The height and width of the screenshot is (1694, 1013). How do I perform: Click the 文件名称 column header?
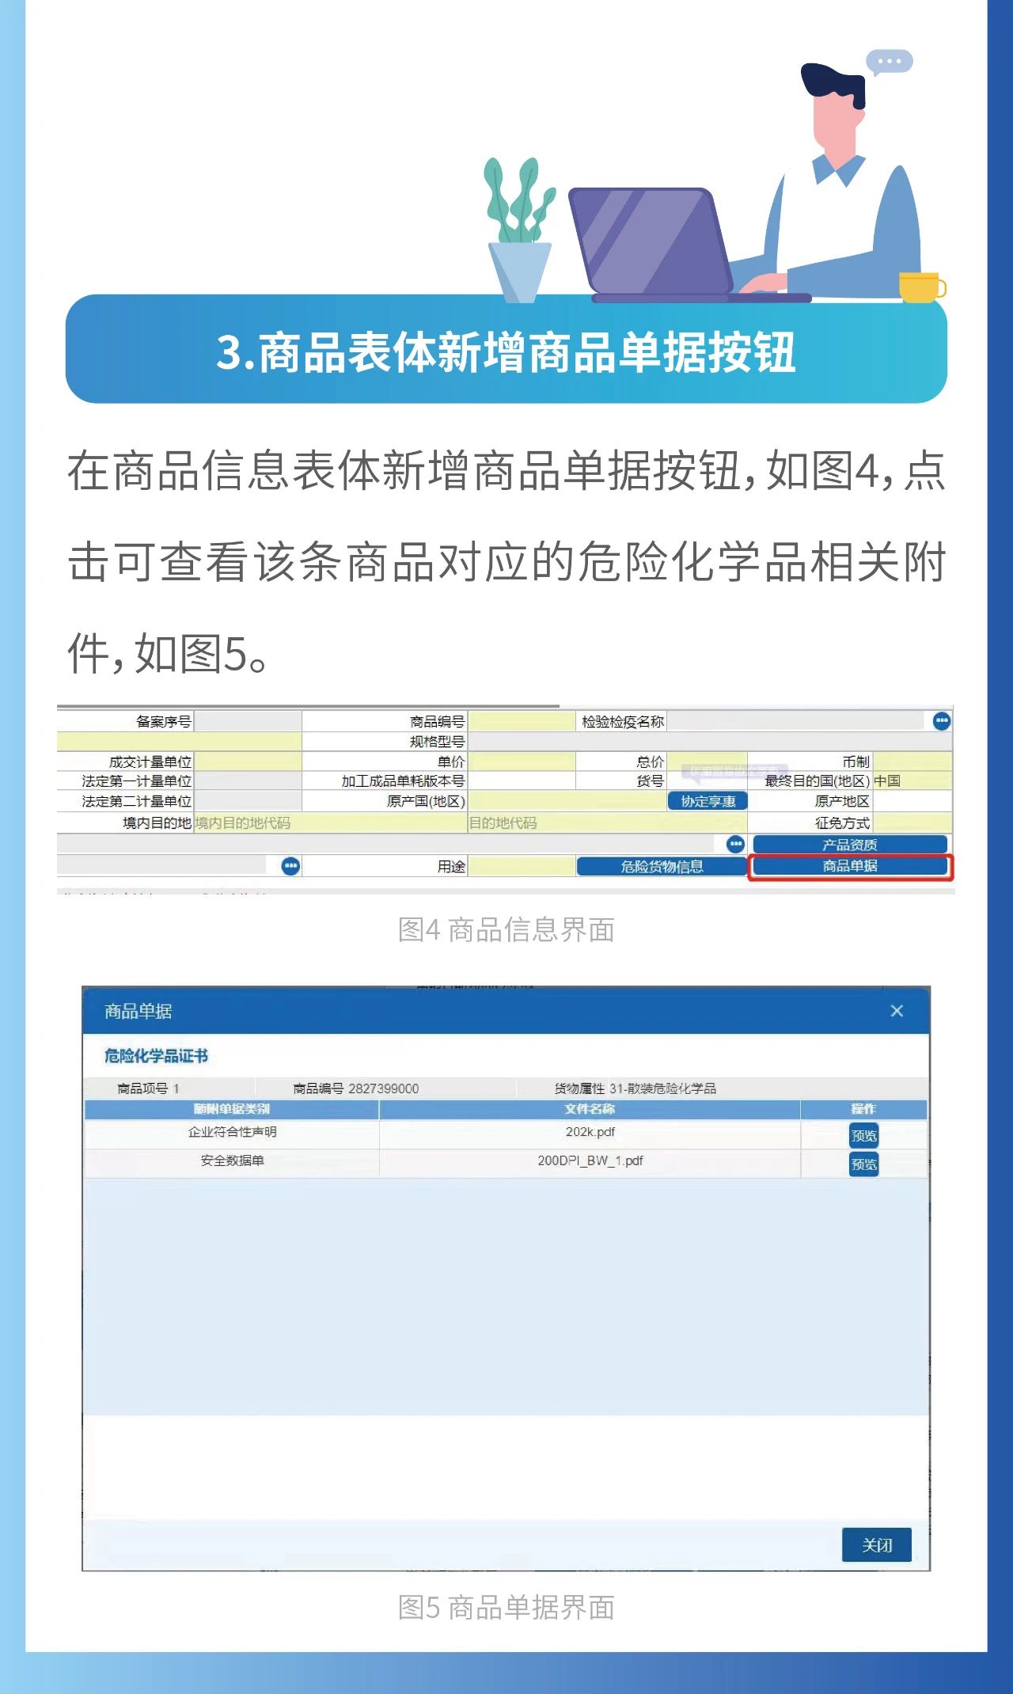click(590, 1109)
